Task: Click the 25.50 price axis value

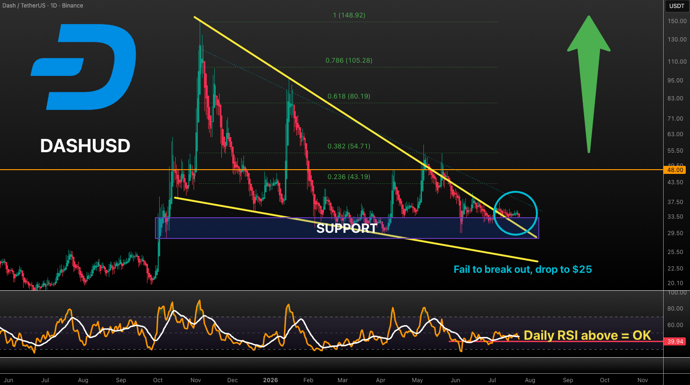Action: click(x=675, y=252)
